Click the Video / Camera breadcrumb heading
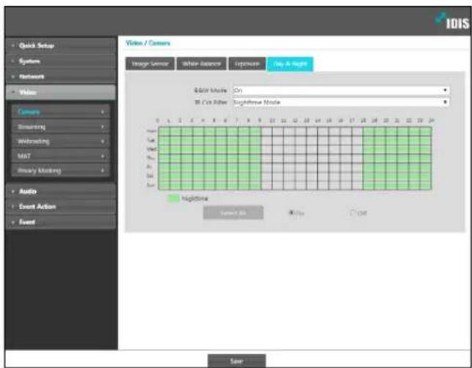 click(148, 43)
